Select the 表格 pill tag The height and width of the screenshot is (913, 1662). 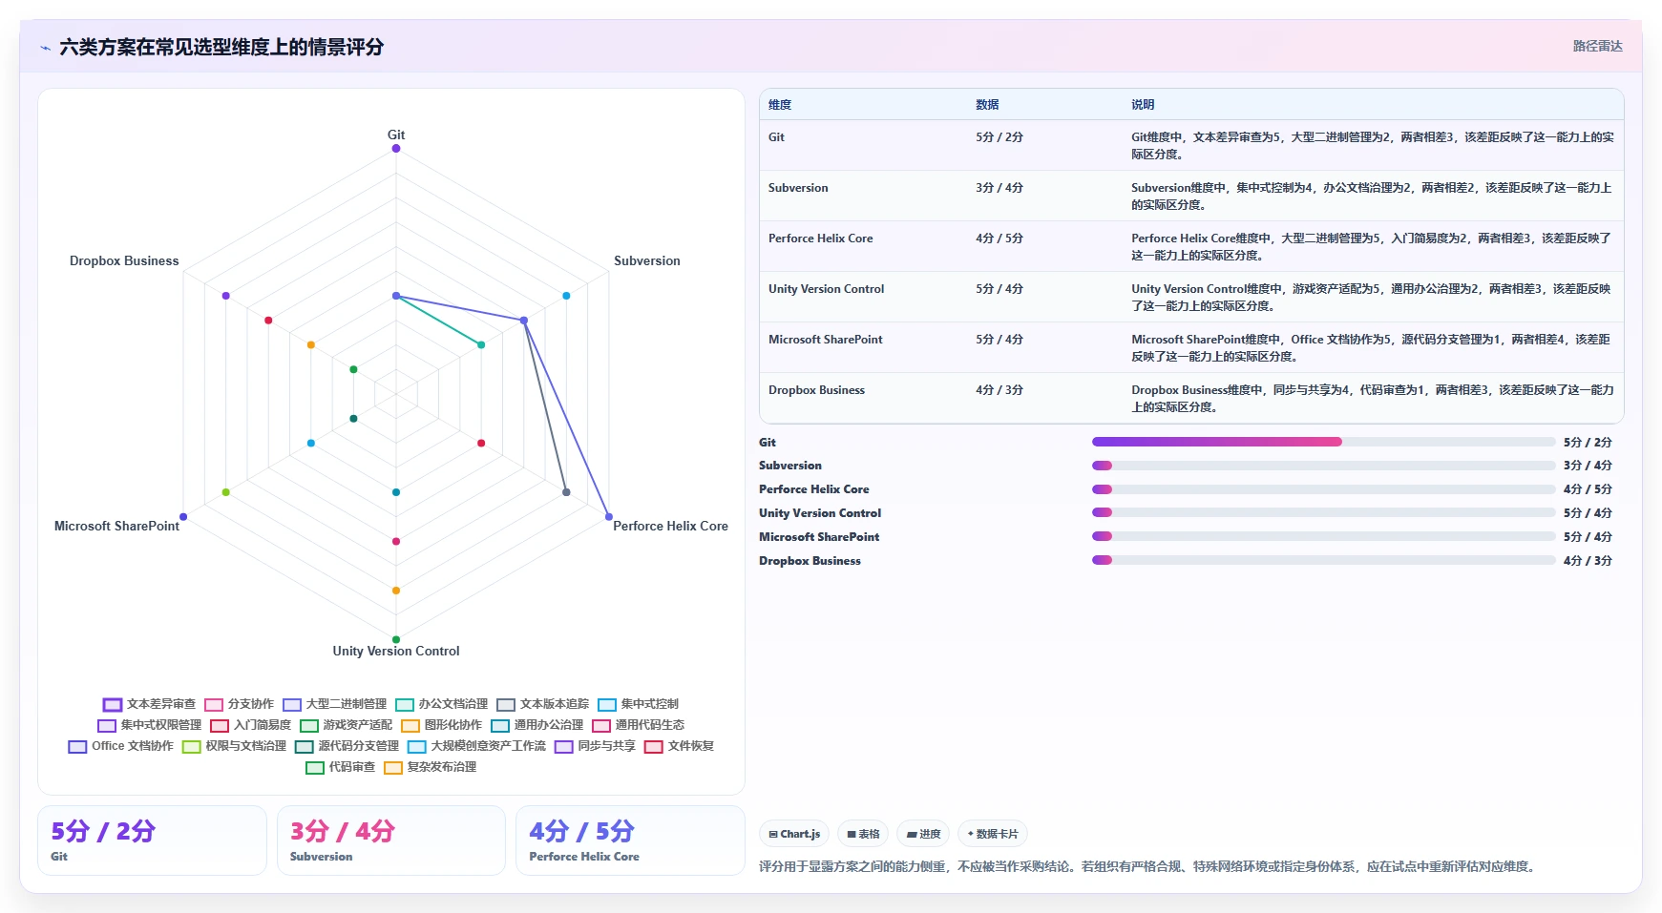click(863, 834)
